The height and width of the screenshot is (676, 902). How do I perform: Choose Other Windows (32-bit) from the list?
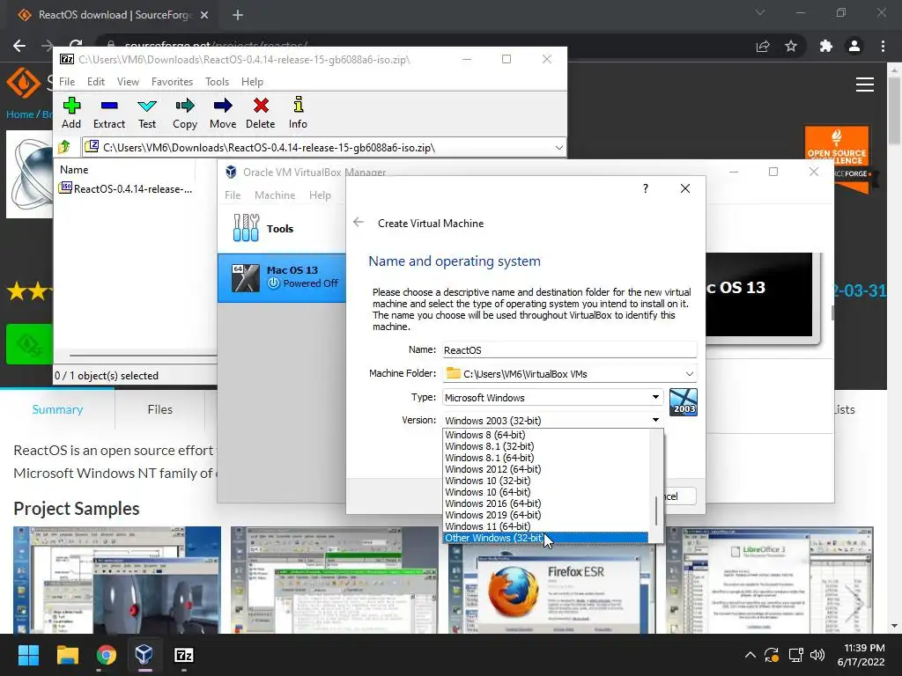(545, 538)
